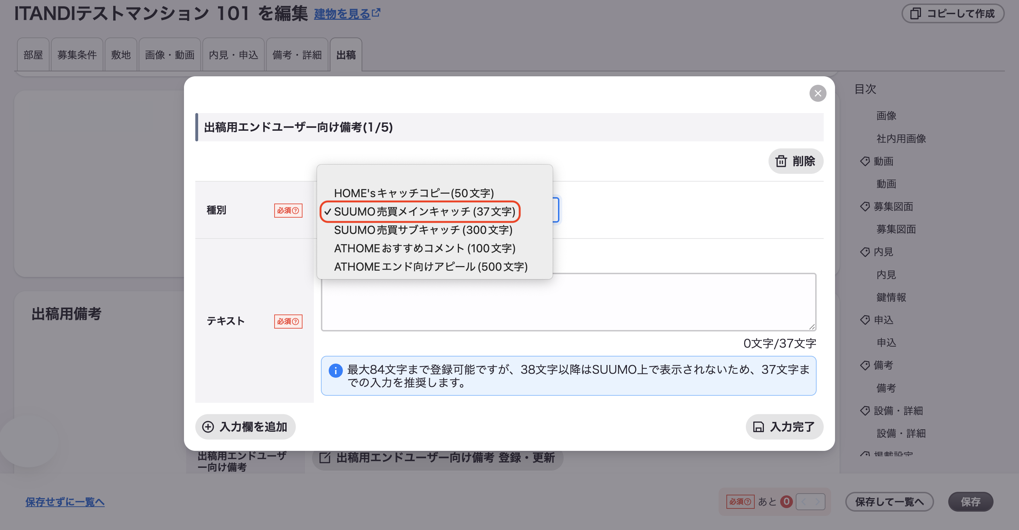The image size is (1019, 530).
Task: Click tag icon beside 備考 heading
Action: (865, 365)
